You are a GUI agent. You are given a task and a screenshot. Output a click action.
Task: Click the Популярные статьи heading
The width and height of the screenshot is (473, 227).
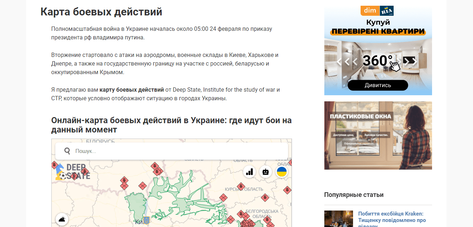coord(354,195)
